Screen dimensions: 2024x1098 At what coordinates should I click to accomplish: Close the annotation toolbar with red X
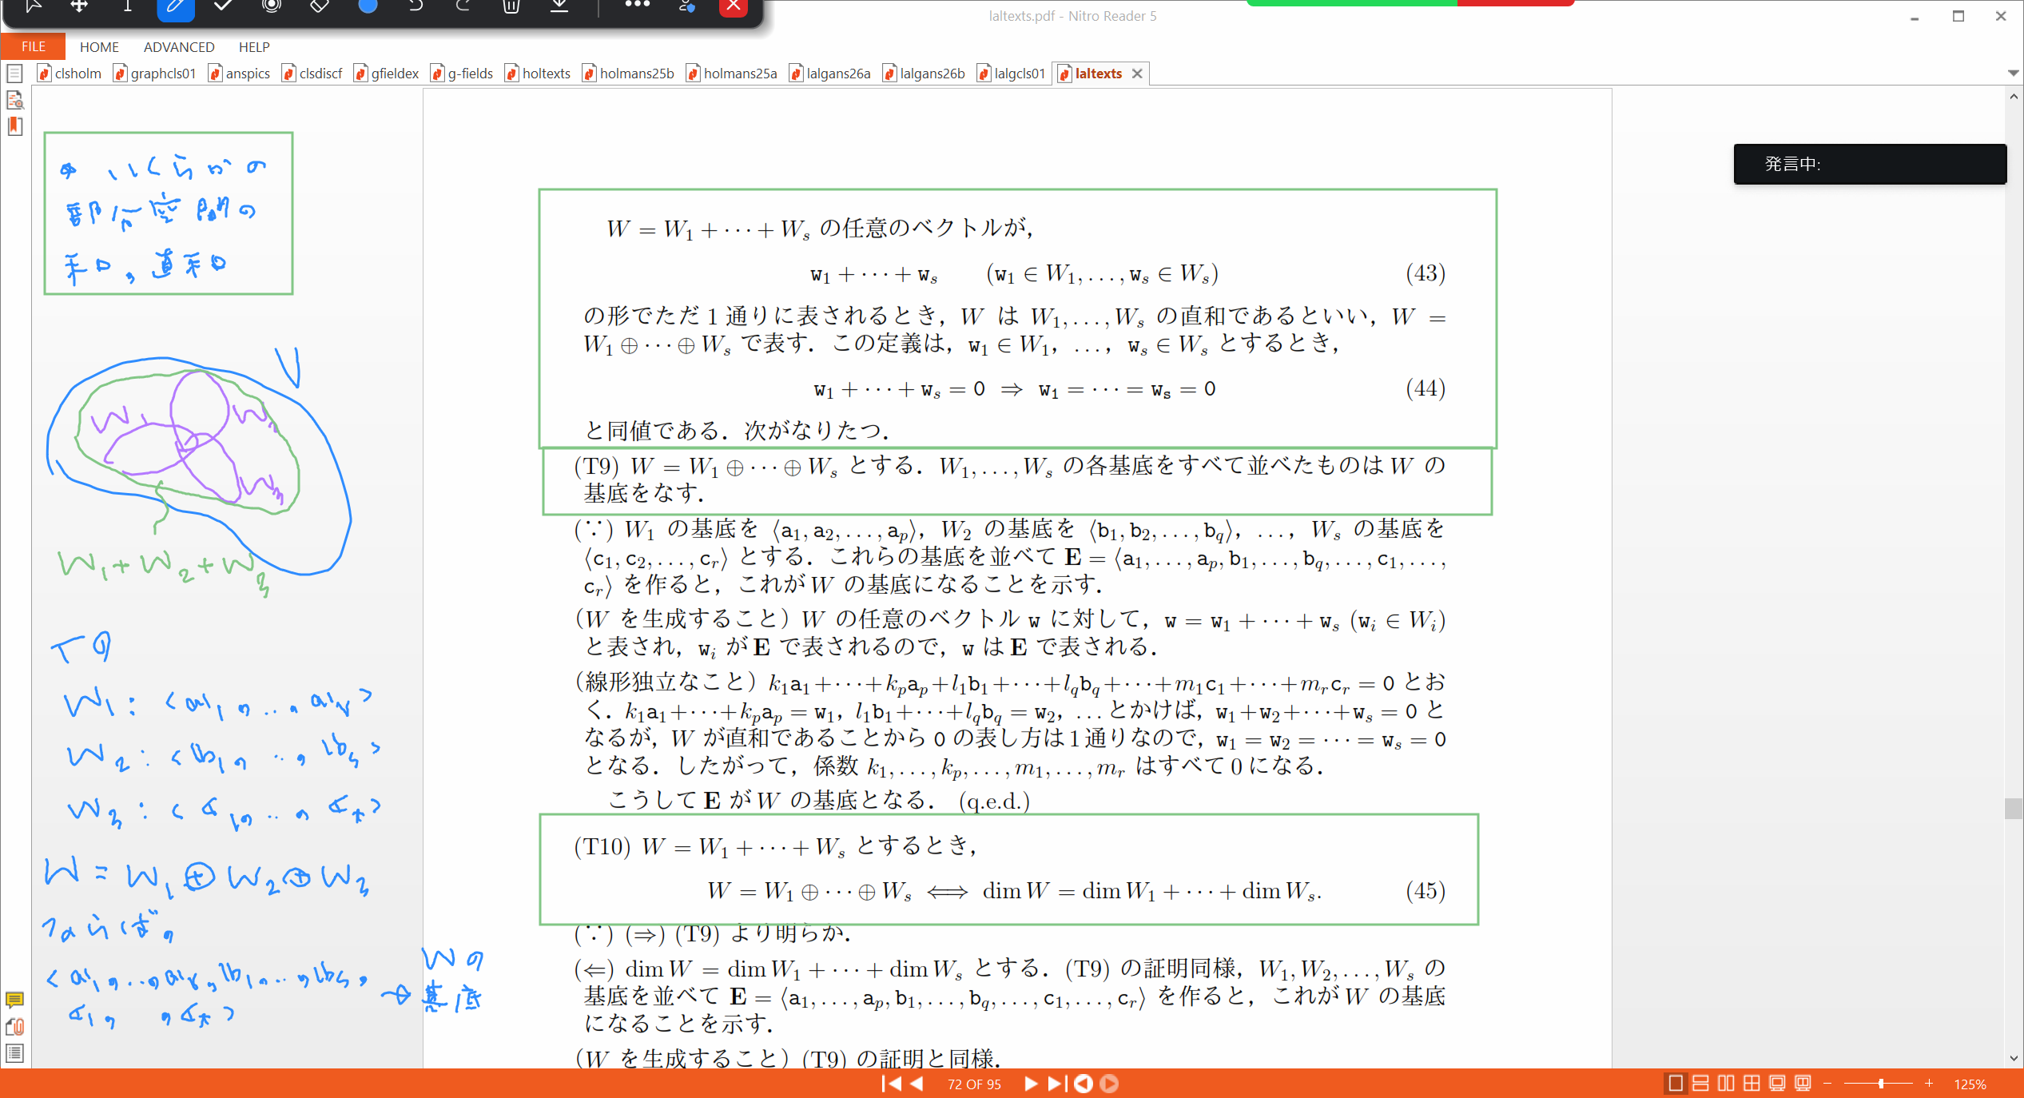[734, 6]
